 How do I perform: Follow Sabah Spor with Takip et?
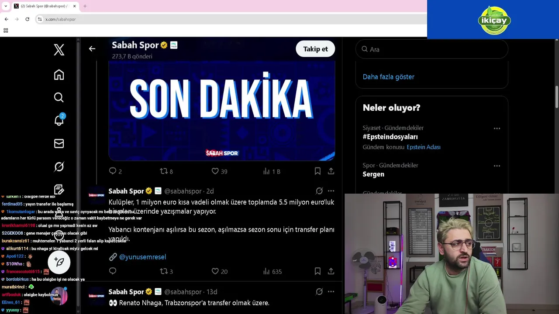tap(315, 49)
